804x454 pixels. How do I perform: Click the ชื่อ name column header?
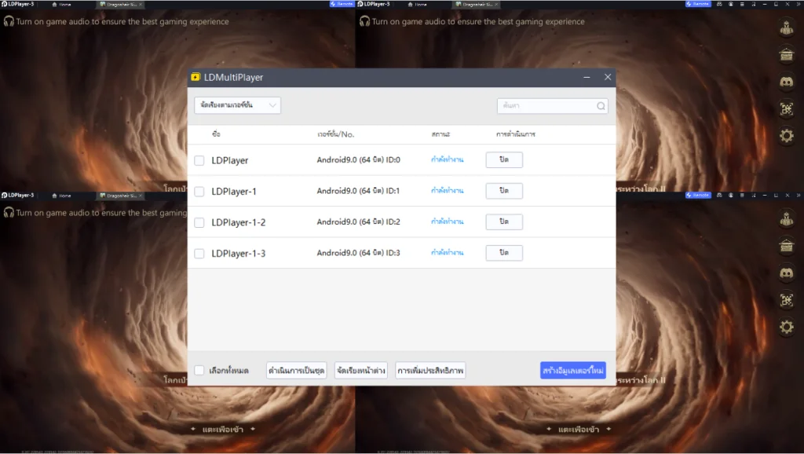[217, 134]
